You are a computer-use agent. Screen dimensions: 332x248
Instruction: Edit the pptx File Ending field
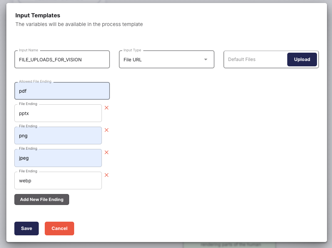pyautogui.click(x=58, y=113)
